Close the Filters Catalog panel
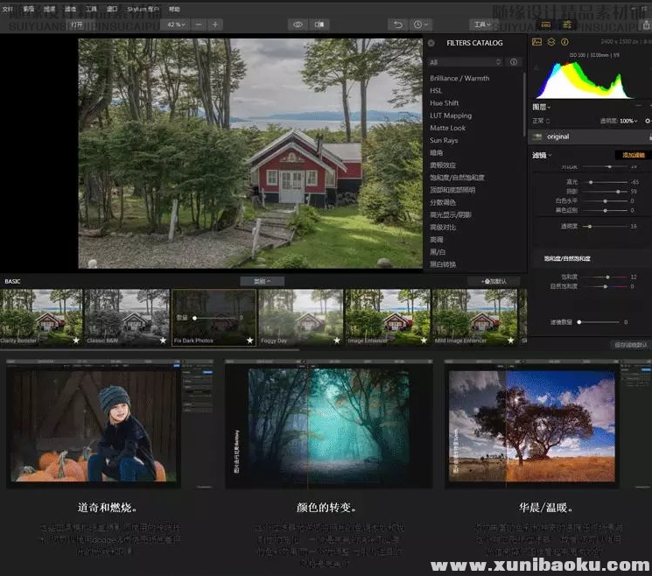This screenshot has height=576, width=652. pos(431,43)
